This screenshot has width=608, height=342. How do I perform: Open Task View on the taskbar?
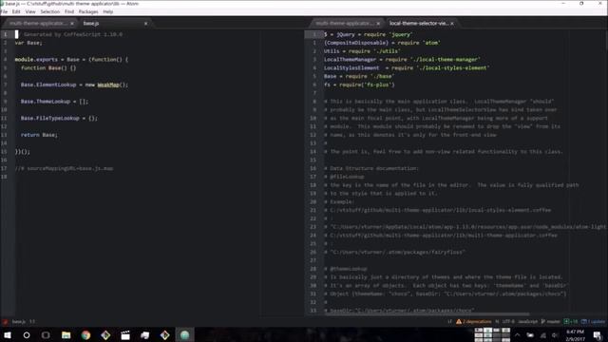pyautogui.click(x=46, y=334)
